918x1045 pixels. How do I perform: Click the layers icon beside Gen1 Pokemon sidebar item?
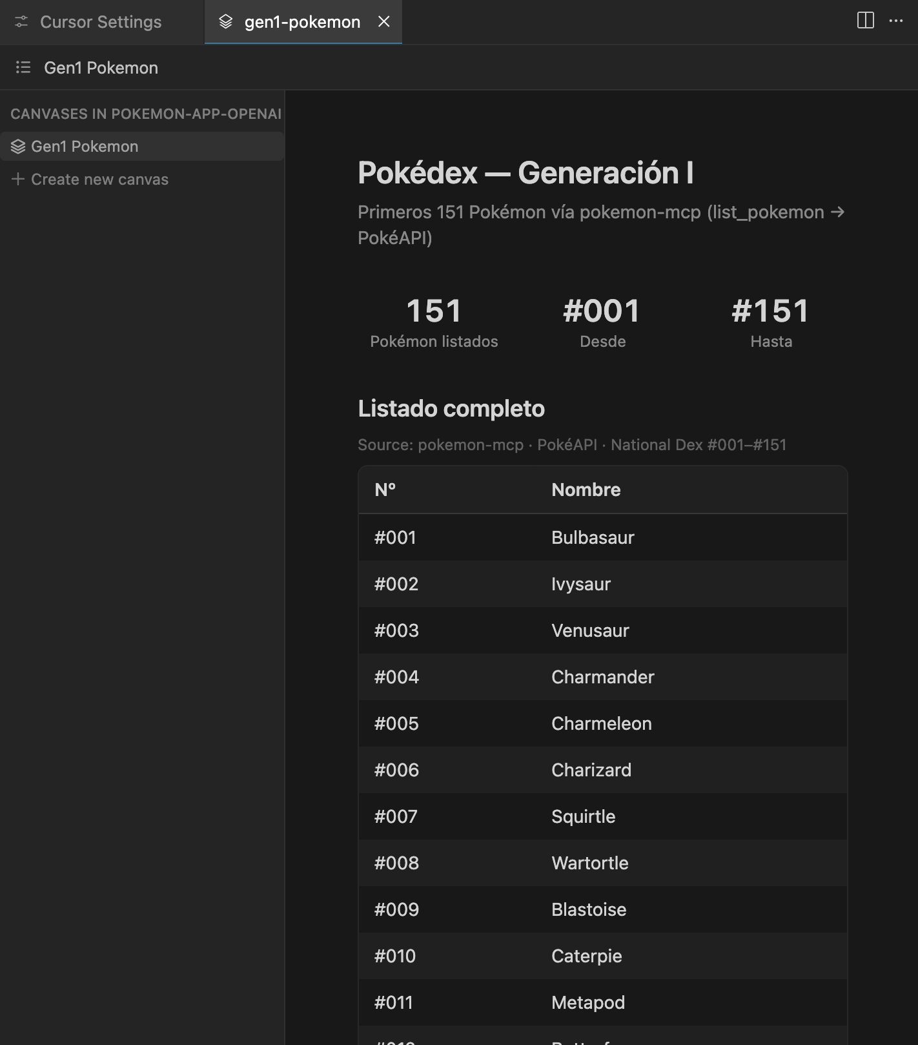coord(18,147)
